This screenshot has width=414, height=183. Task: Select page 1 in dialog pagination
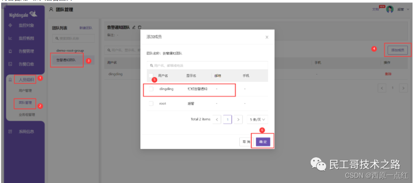pyautogui.click(x=227, y=119)
